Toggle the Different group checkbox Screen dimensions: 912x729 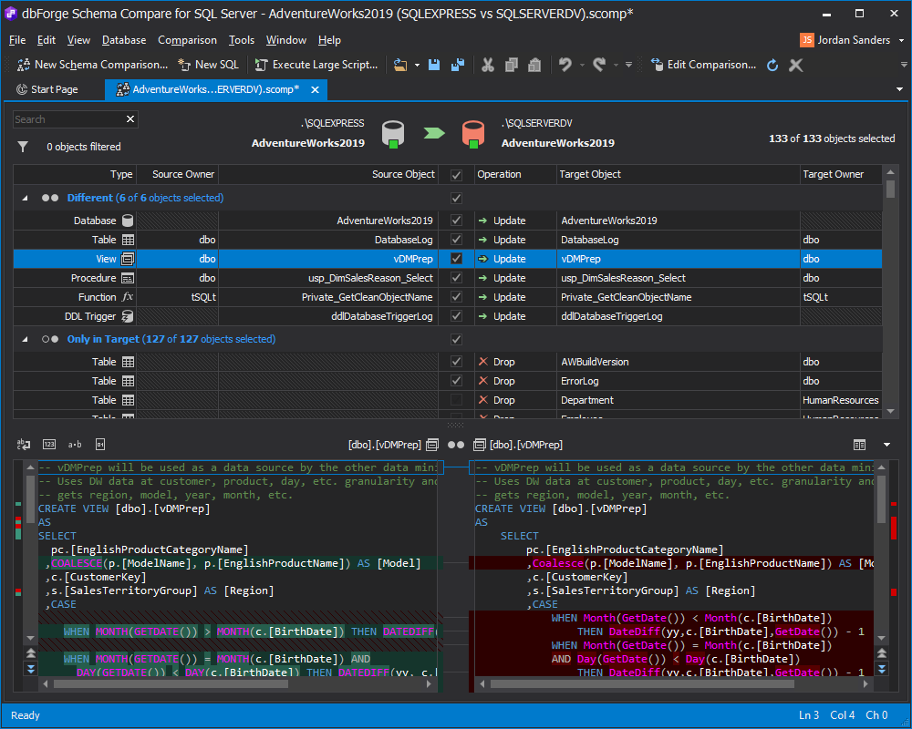[457, 199]
